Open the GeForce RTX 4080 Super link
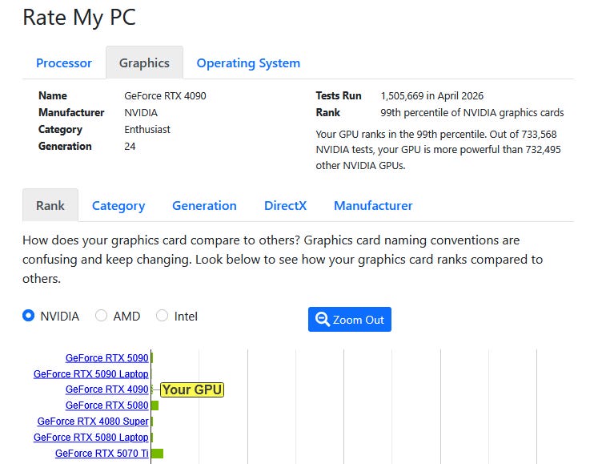The height and width of the screenshot is (464, 614). [x=93, y=422]
